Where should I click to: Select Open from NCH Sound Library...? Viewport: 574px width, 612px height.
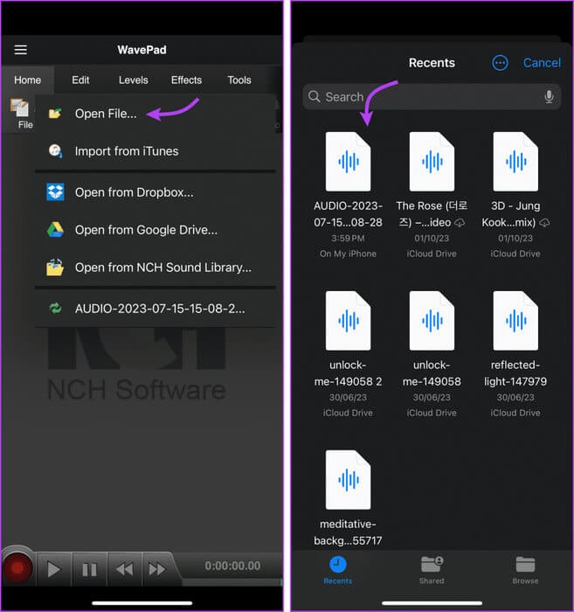point(156,268)
